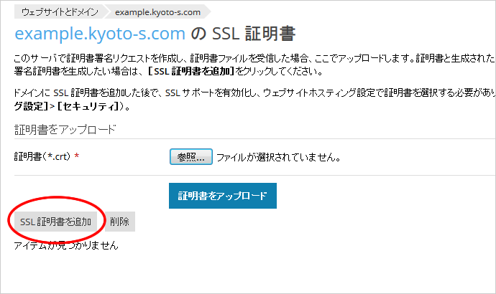496x294 pixels.
Task: Click the paragraph starting このサーバで証明書署名
Action: click(x=254, y=65)
